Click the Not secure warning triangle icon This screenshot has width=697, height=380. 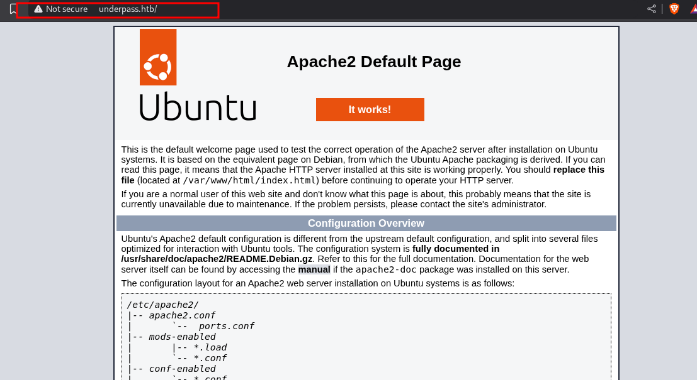tap(38, 9)
